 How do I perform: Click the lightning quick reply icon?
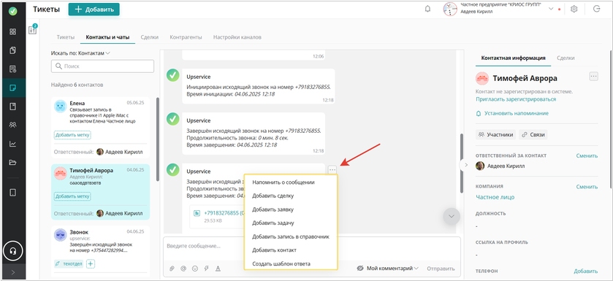point(207,269)
